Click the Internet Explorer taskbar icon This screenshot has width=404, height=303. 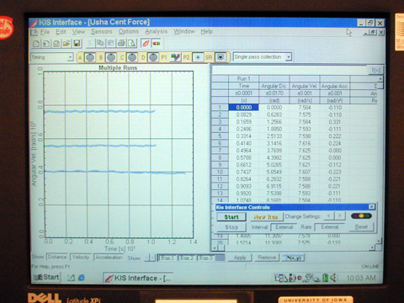tap(82, 278)
